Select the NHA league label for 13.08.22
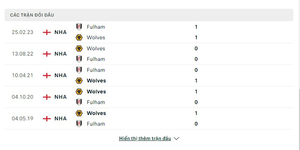Viewport: 300px width, 150px height. (60, 54)
